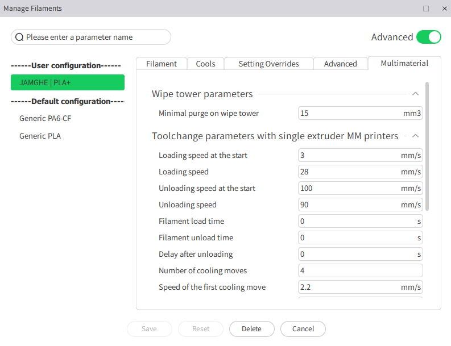The image size is (451, 346).
Task: Click the Filament unload time field
Action: click(361, 237)
